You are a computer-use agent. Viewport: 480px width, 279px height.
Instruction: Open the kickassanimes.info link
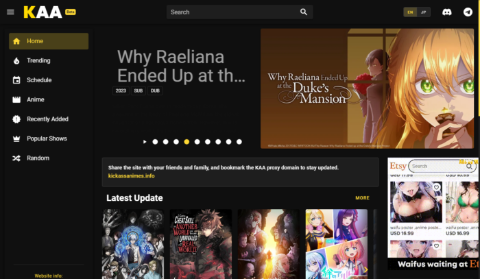point(132,176)
